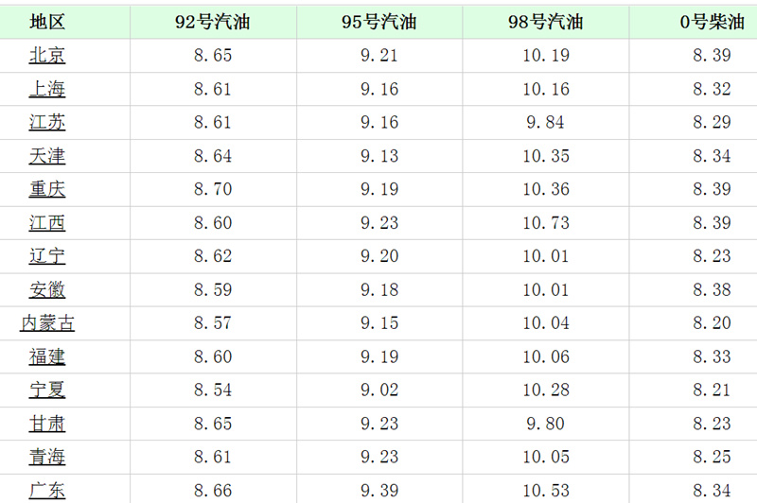
Task: Click the 江苏 link
Action: click(46, 122)
